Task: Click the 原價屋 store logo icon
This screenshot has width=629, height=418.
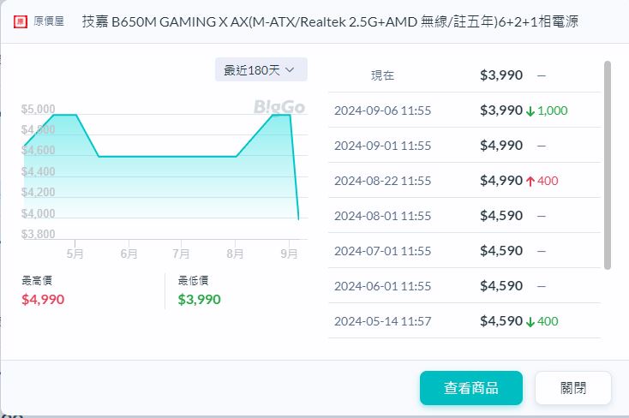Action: [x=20, y=21]
